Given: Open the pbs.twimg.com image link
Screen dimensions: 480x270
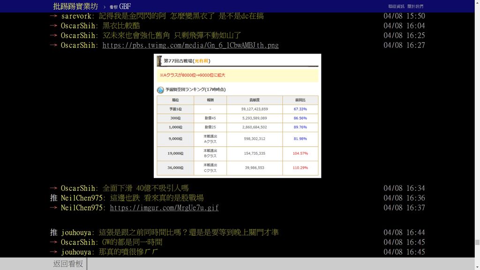Looking at the screenshot, I should [190, 45].
